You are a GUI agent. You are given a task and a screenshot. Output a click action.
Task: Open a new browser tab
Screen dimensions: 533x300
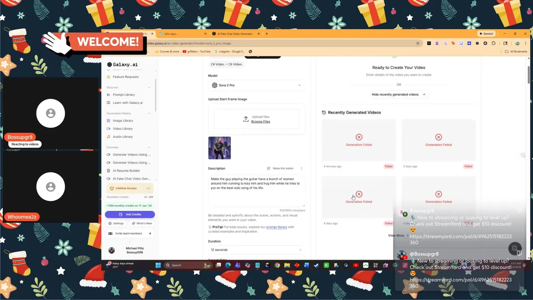tap(266, 34)
